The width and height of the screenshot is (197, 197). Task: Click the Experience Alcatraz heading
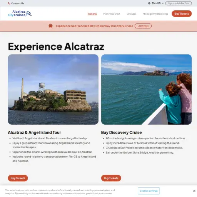[56, 47]
